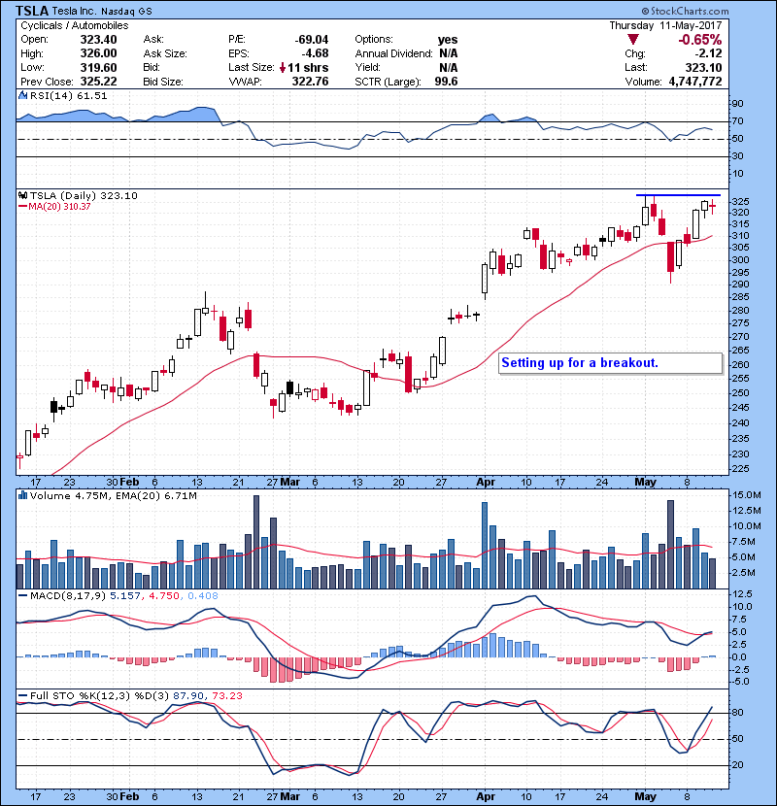The image size is (777, 806).
Task: Click the SCTR (Large) value 99.6
Action: point(446,82)
